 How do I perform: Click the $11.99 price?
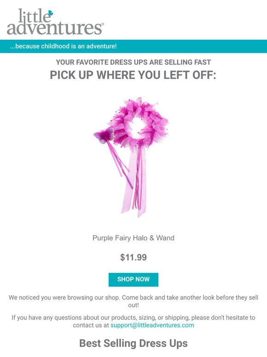coord(133,257)
